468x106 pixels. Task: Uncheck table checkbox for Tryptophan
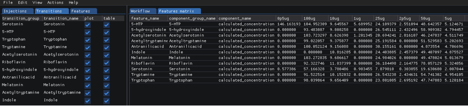tap(107, 40)
